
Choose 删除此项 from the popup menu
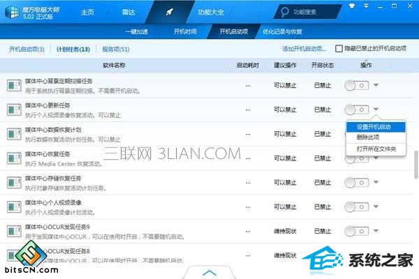coord(376,137)
